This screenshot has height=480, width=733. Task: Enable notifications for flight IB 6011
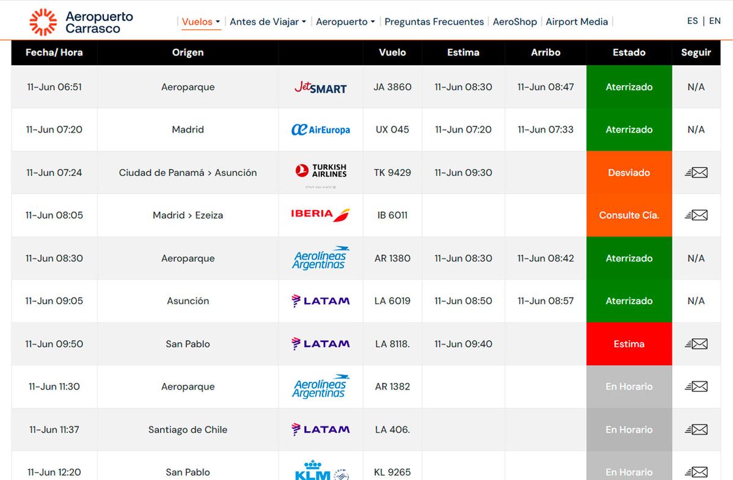696,215
